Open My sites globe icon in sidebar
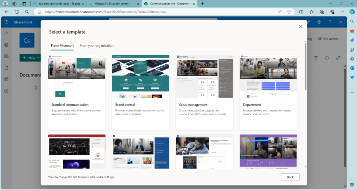The height and width of the screenshot is (190, 357). (x=6, y=45)
